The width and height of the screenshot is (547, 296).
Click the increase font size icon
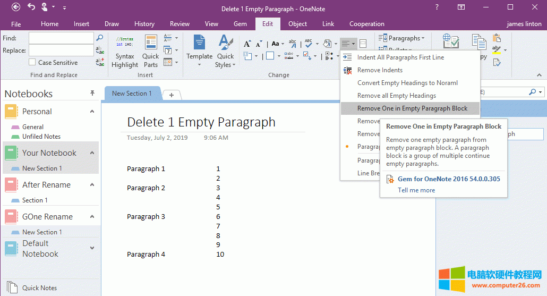click(x=247, y=44)
